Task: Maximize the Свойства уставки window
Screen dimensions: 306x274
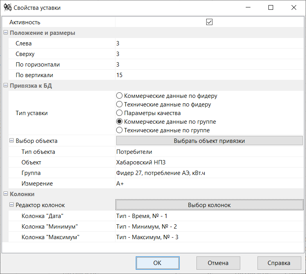Action: [x=271, y=7]
